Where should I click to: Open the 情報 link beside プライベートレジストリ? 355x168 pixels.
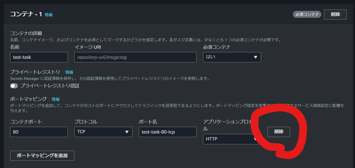pos(69,72)
